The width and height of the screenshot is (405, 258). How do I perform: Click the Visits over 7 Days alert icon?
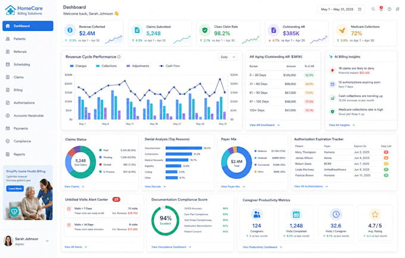68,209
